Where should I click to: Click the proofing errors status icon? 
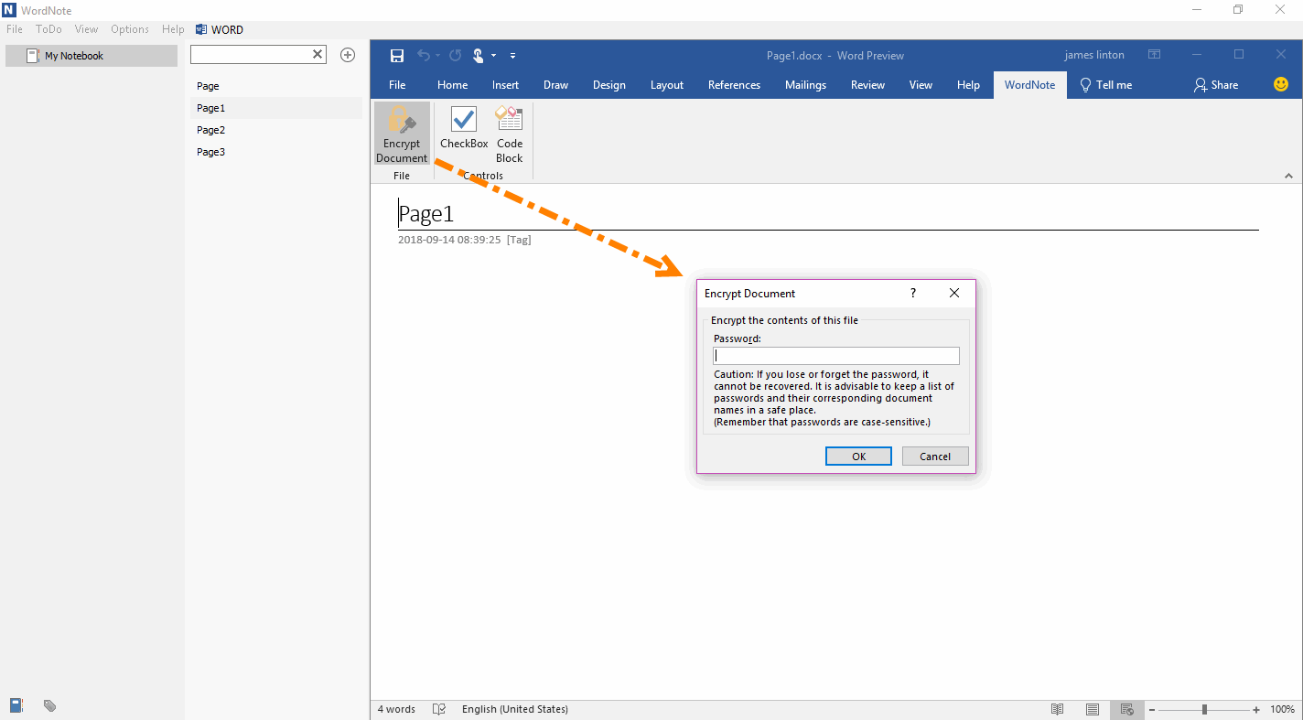click(x=439, y=709)
